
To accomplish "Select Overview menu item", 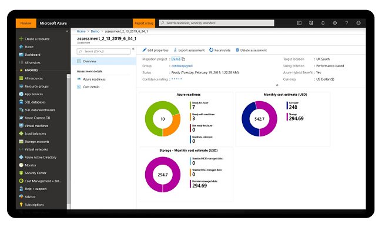I will point(103,61).
